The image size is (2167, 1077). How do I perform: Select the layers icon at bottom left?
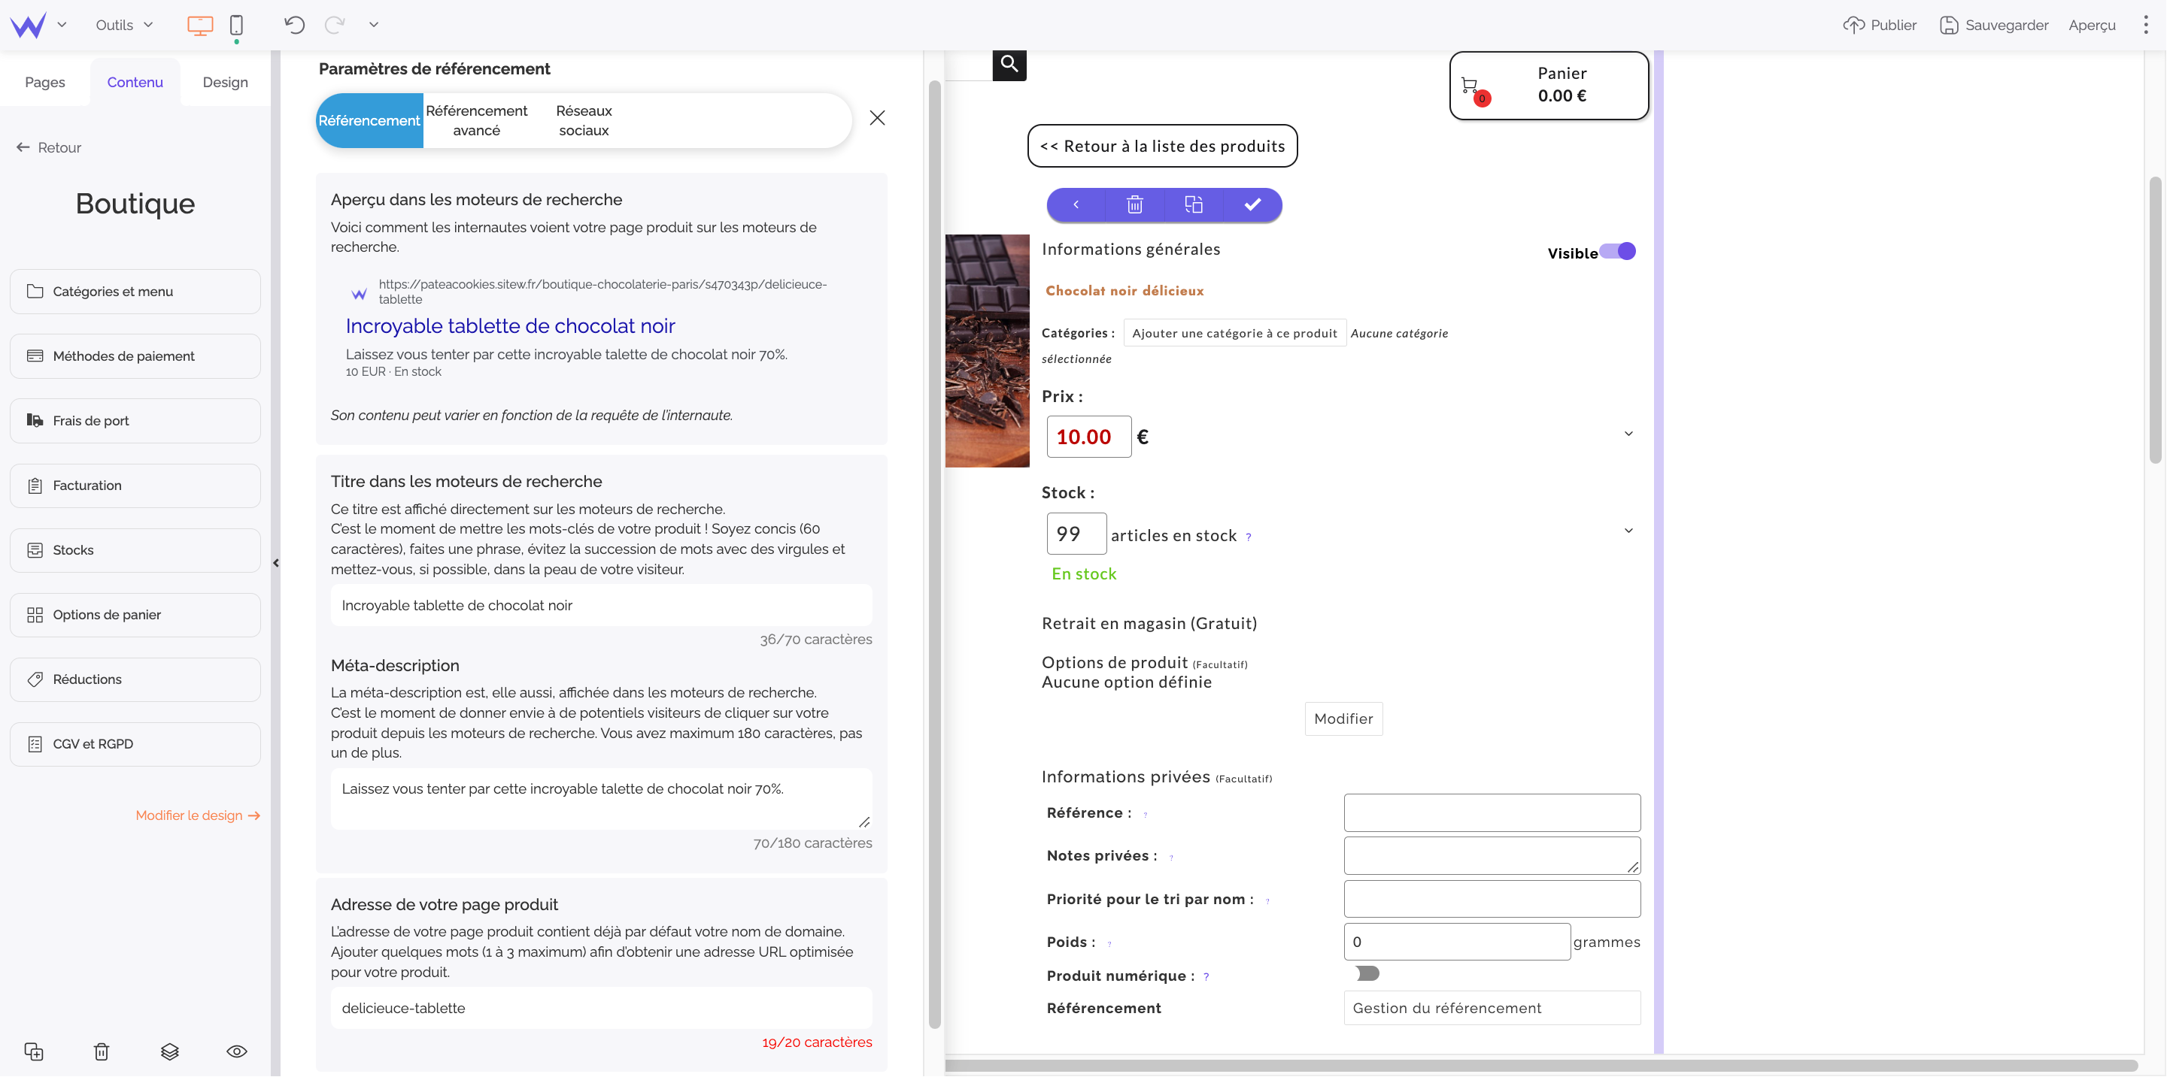click(x=169, y=1051)
